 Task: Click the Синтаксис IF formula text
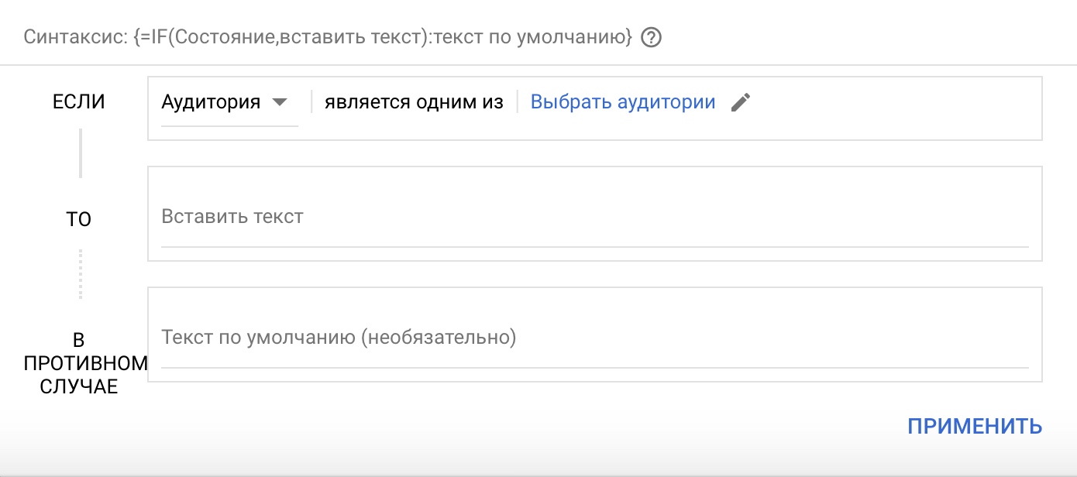(x=329, y=37)
